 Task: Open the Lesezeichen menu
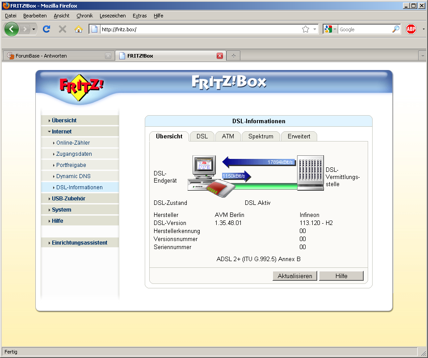pyautogui.click(x=113, y=16)
